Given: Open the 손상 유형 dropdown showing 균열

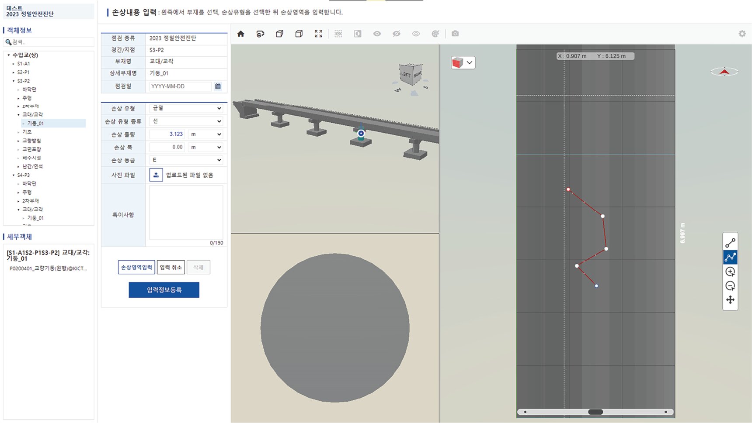Looking at the screenshot, I should (x=186, y=108).
